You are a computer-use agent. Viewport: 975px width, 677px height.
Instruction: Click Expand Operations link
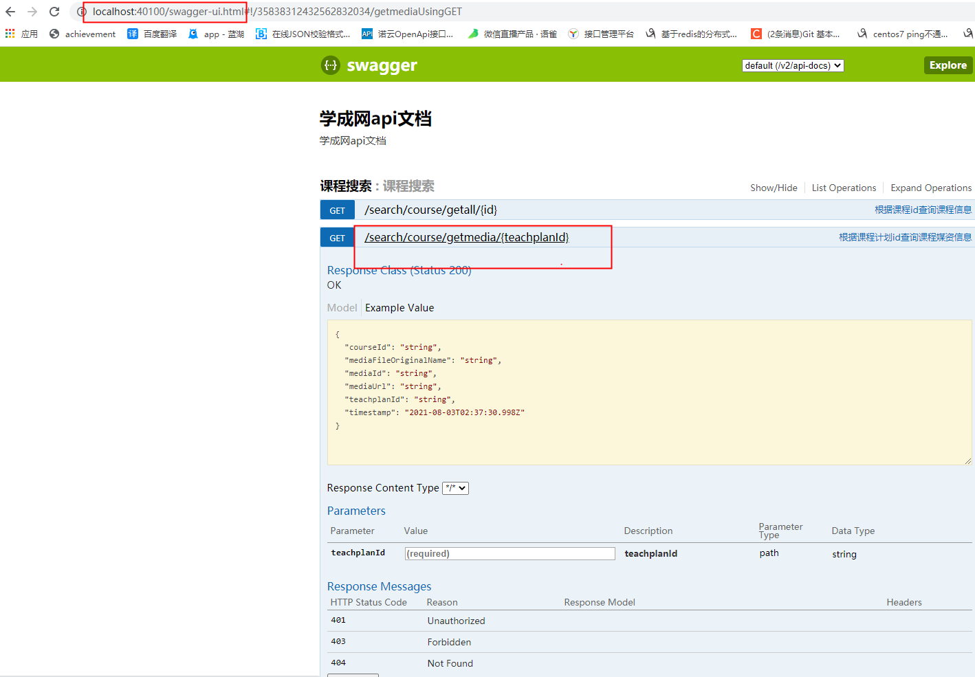(931, 188)
